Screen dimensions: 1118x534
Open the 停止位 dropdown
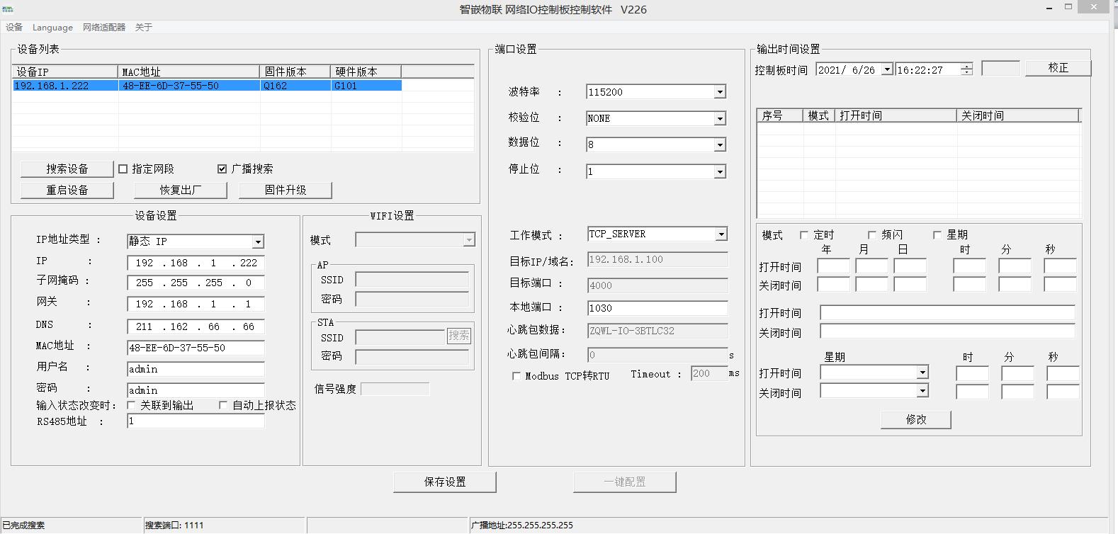(x=720, y=171)
